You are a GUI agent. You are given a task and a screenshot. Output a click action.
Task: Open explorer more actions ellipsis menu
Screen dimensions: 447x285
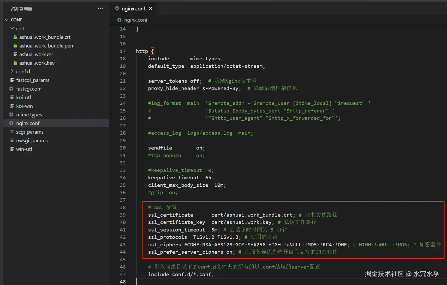pos(100,8)
